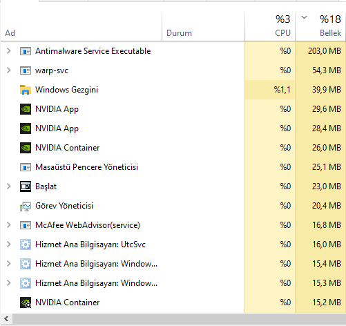Toggle the sort direction arrow above Bellek
Screen dimensions: 346x326
pyautogui.click(x=305, y=17)
